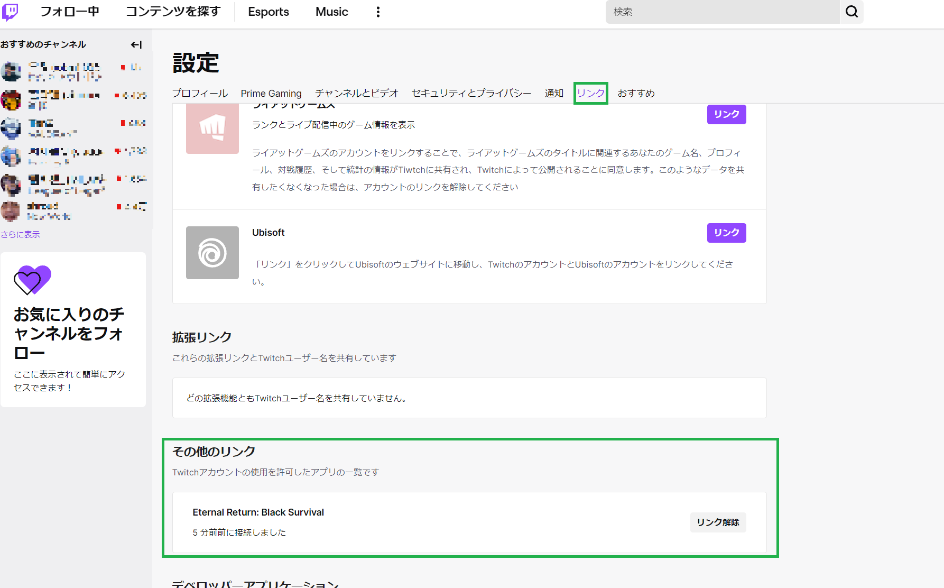Open Esports in the top navigation
944x588 pixels.
click(x=269, y=12)
